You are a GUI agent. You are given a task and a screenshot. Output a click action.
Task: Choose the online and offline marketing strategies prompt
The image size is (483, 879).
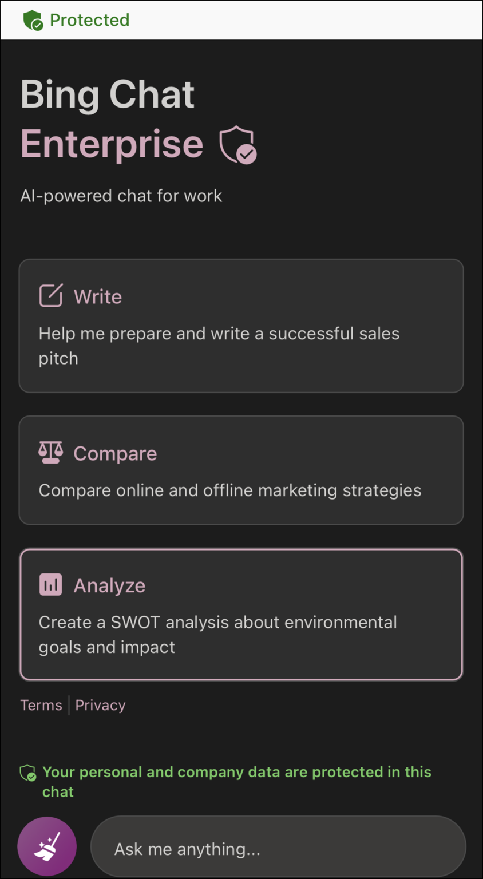(x=229, y=490)
